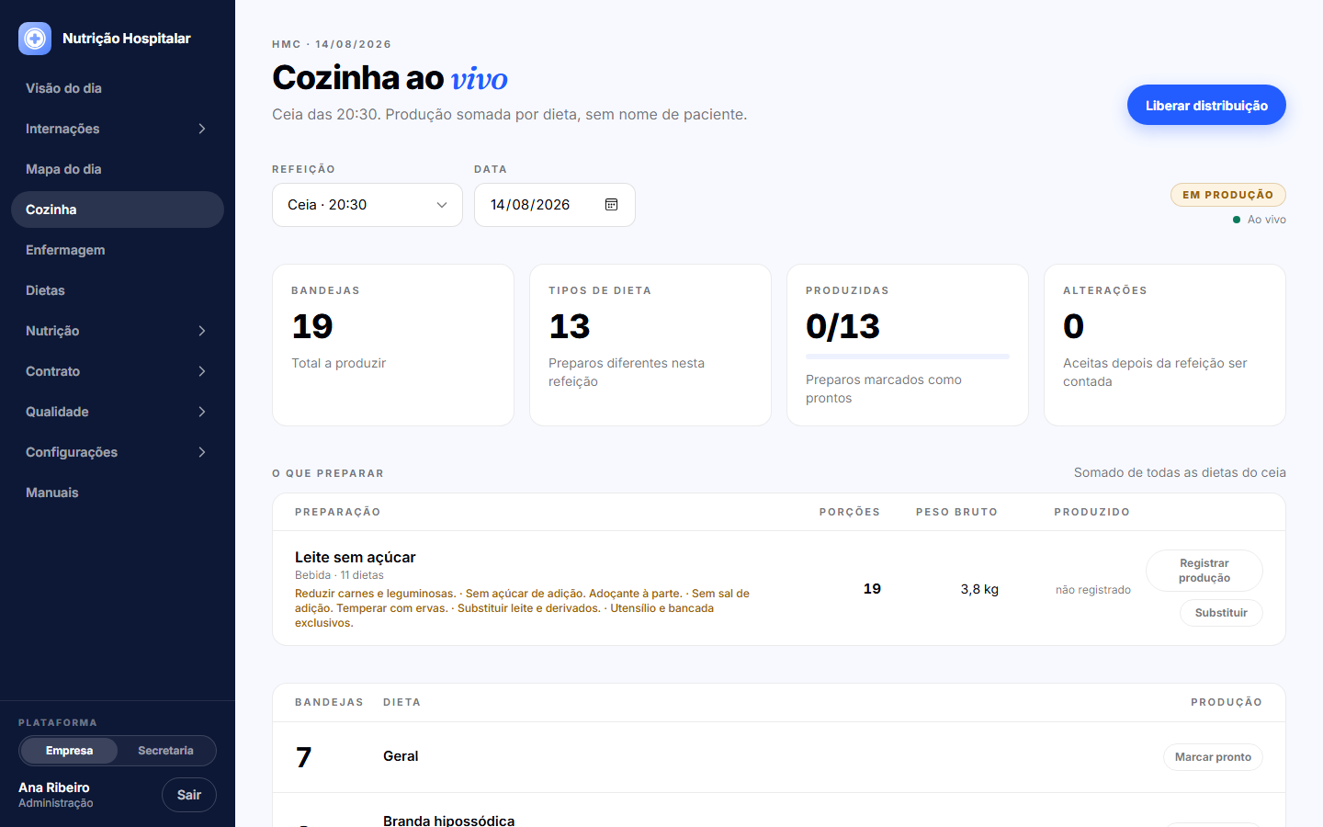Click the Ao vivo live indicator
Image resolution: width=1323 pixels, height=827 pixels.
[1260, 220]
